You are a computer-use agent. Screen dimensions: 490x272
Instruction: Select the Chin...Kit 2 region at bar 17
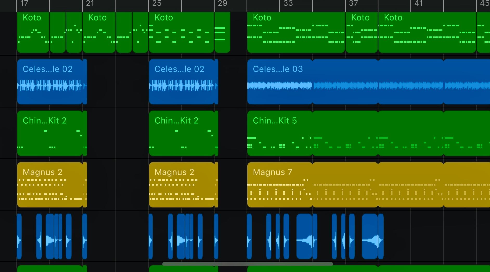point(50,133)
